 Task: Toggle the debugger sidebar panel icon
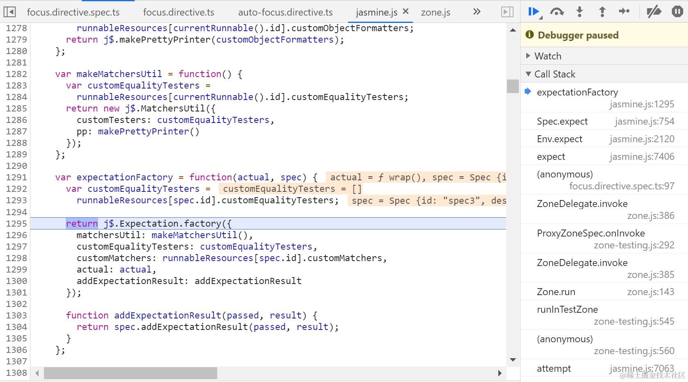pyautogui.click(x=507, y=12)
